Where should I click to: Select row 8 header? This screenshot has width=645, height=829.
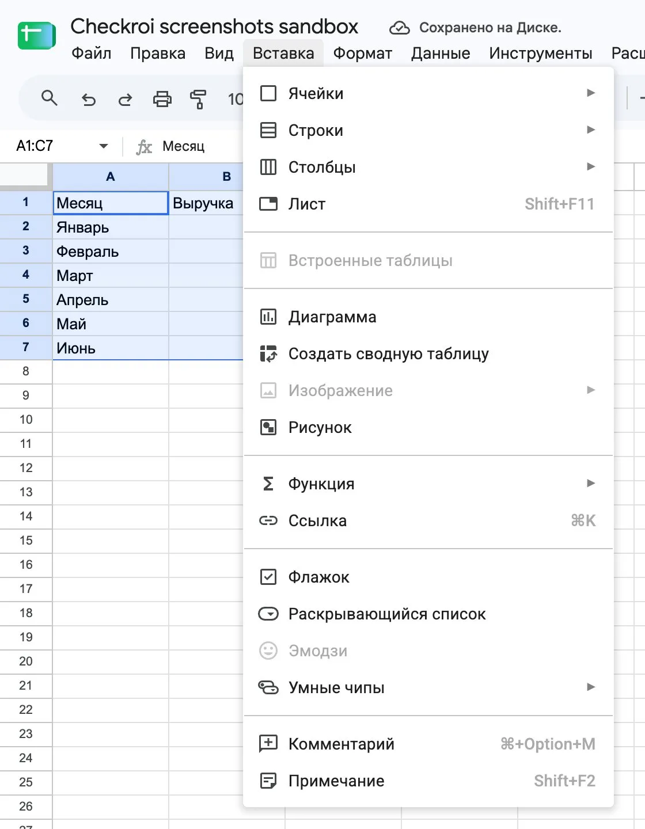[26, 371]
